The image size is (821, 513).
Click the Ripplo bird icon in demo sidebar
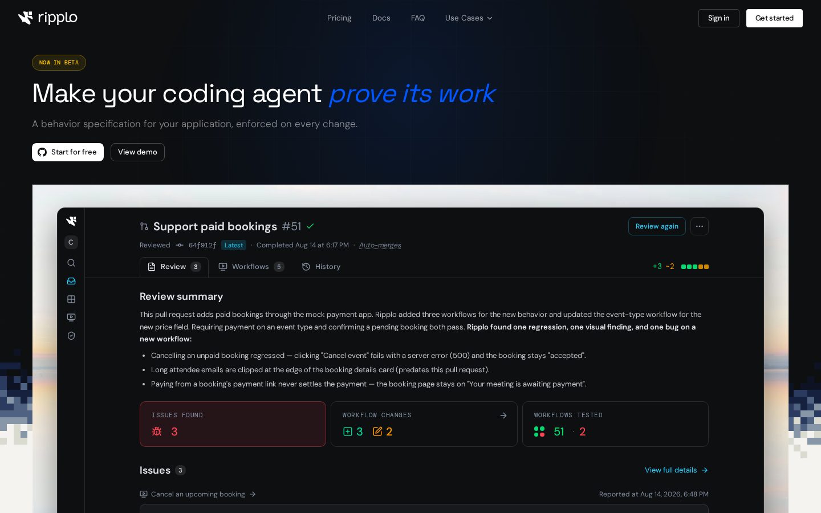tap(71, 221)
